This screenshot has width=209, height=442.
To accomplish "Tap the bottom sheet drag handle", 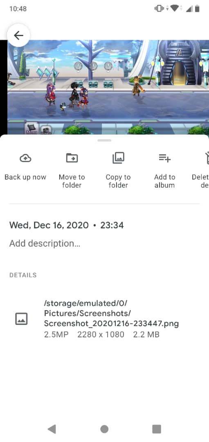I will coord(104,140).
